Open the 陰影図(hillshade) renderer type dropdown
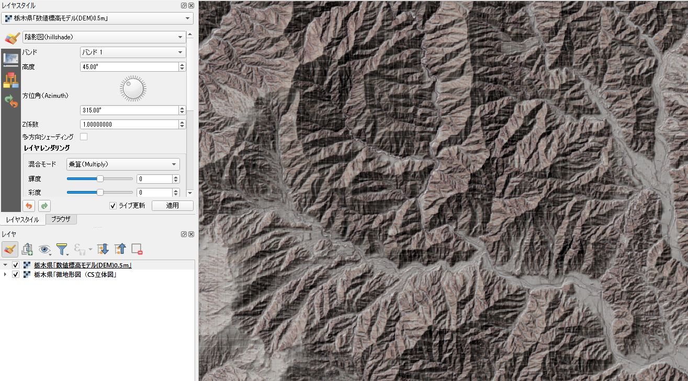The image size is (688, 381). (x=104, y=37)
